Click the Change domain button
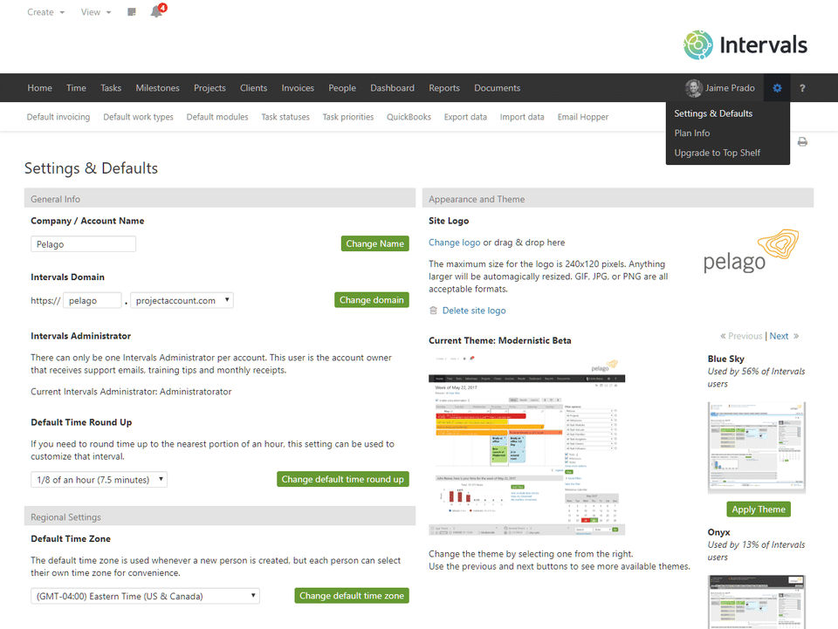This screenshot has height=629, width=838. 372,300
